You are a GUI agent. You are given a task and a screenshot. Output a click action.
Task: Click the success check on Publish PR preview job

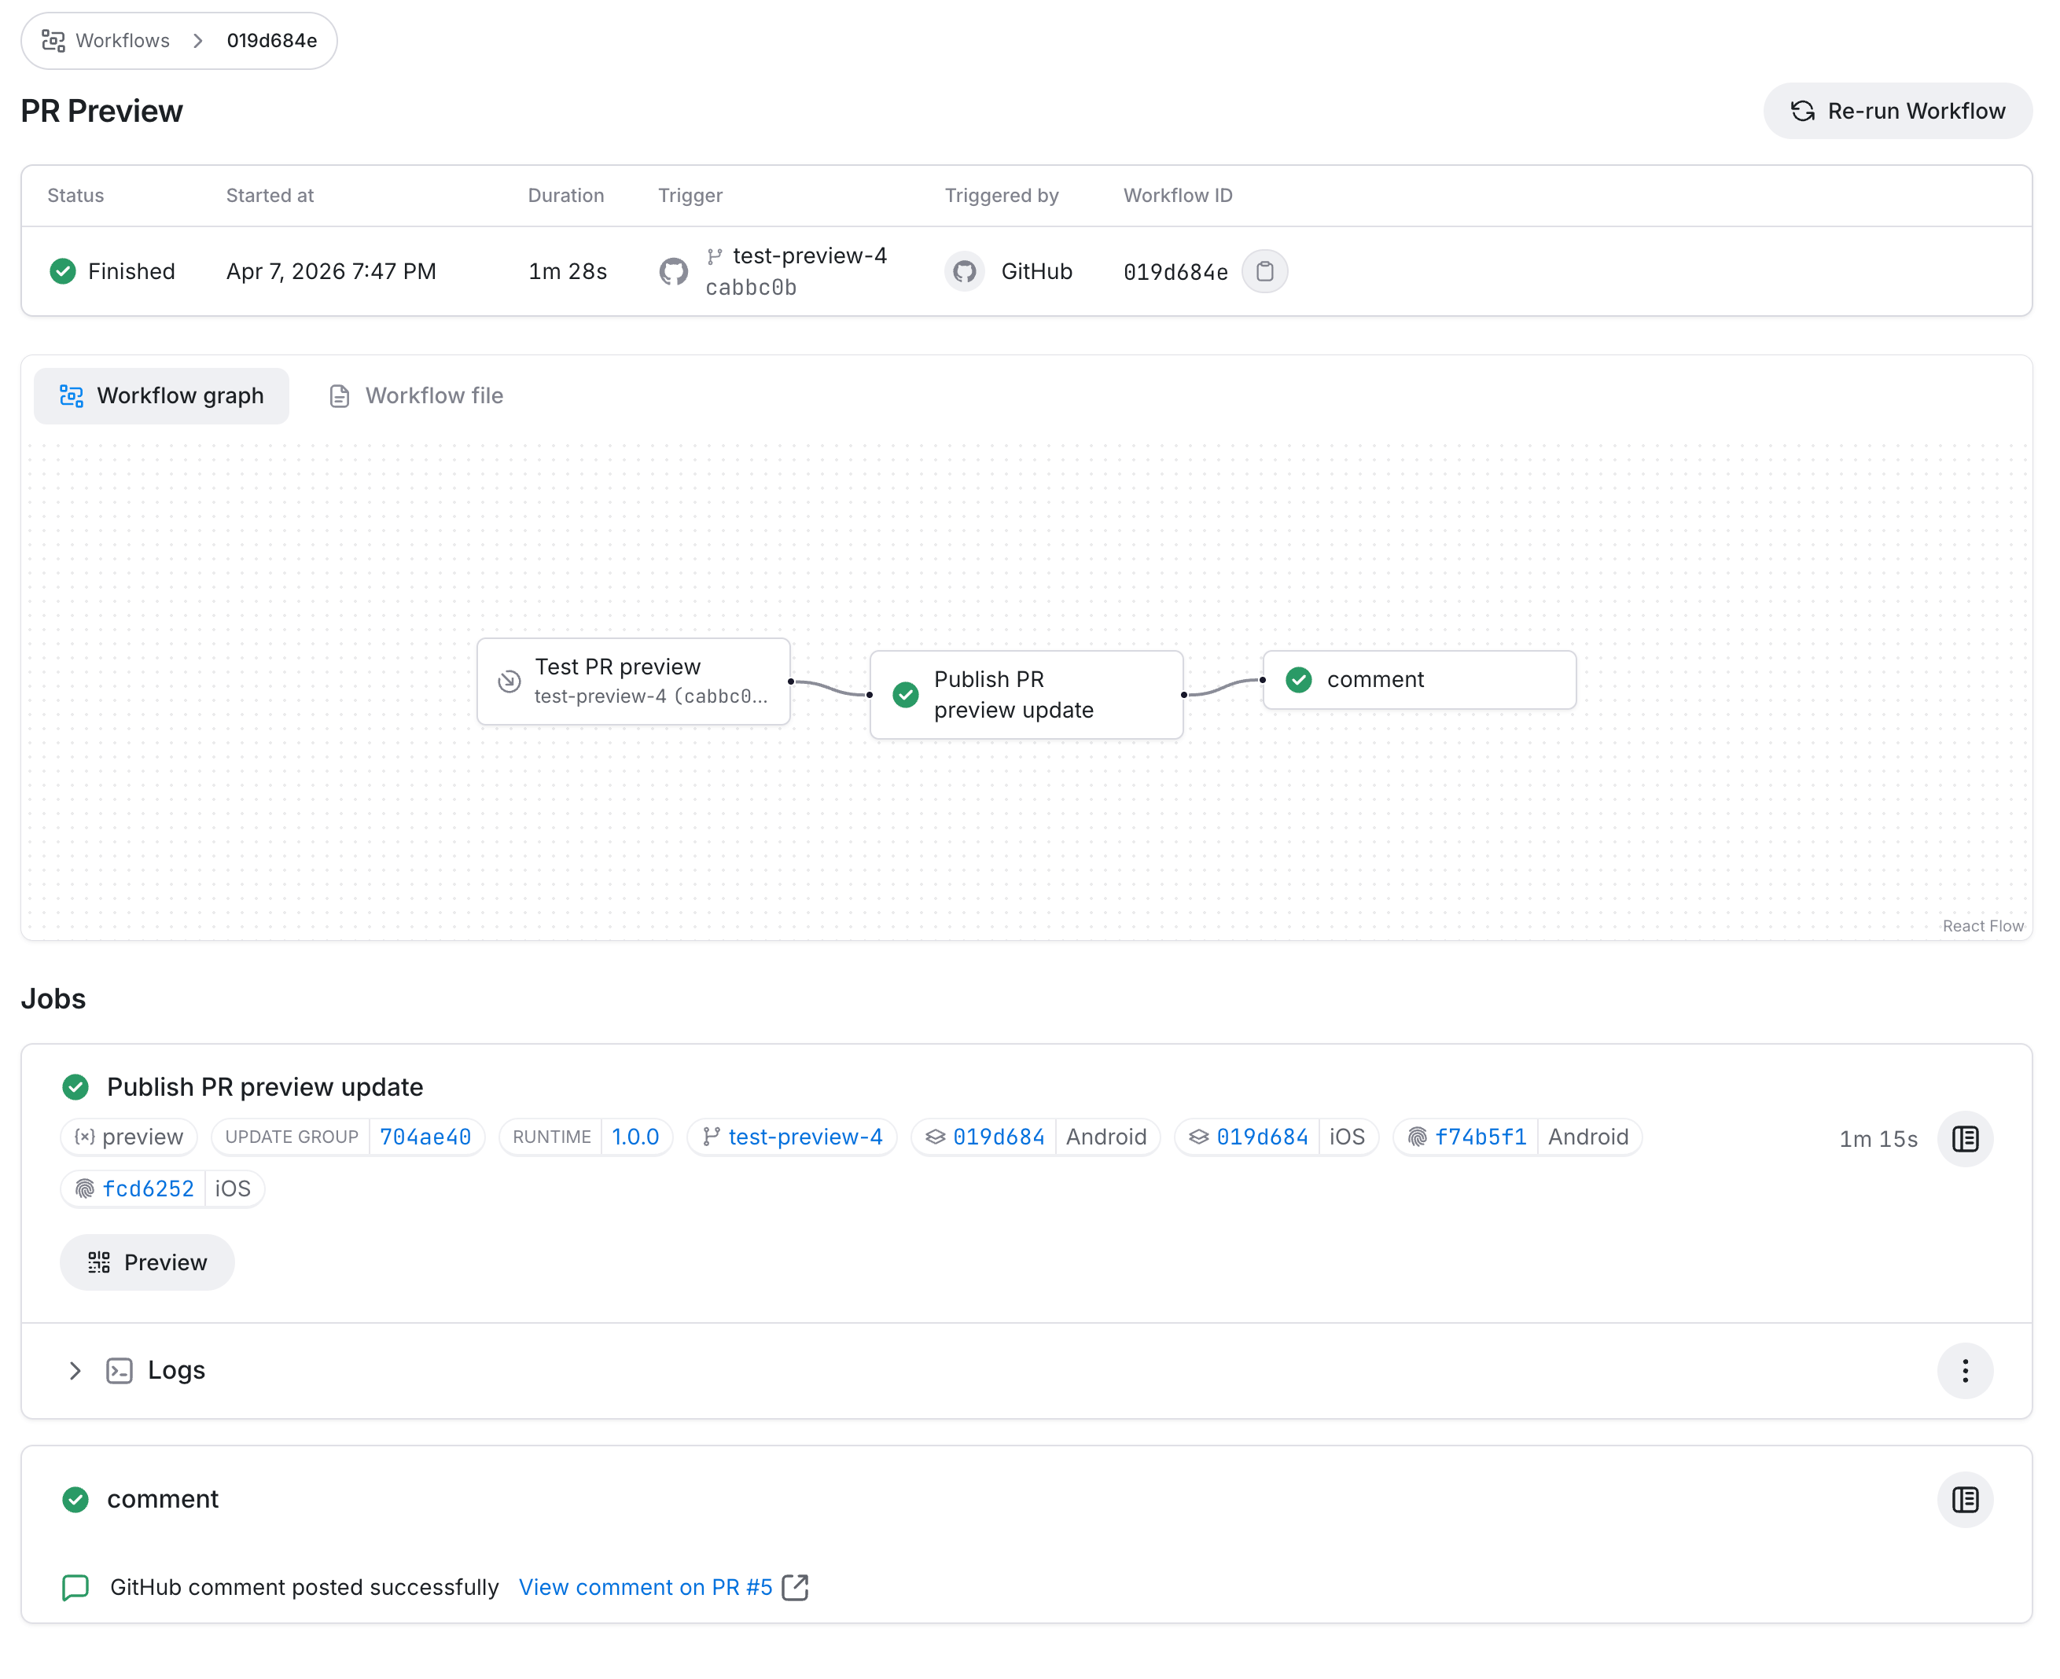[x=75, y=1087]
